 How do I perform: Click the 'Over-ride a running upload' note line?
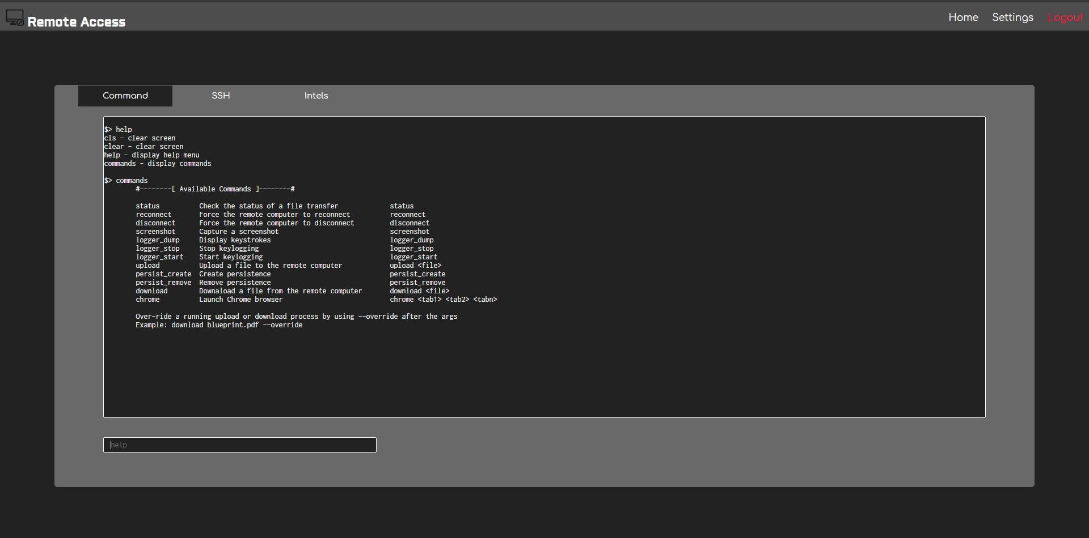[296, 317]
